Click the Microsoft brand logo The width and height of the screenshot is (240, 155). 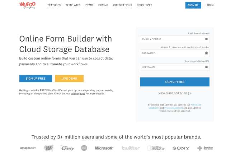(x=104, y=148)
